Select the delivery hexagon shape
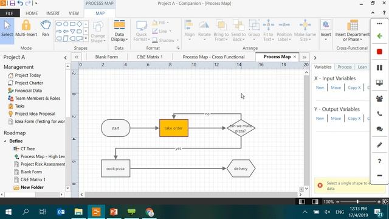This screenshot has height=219, width=389. tap(241, 169)
